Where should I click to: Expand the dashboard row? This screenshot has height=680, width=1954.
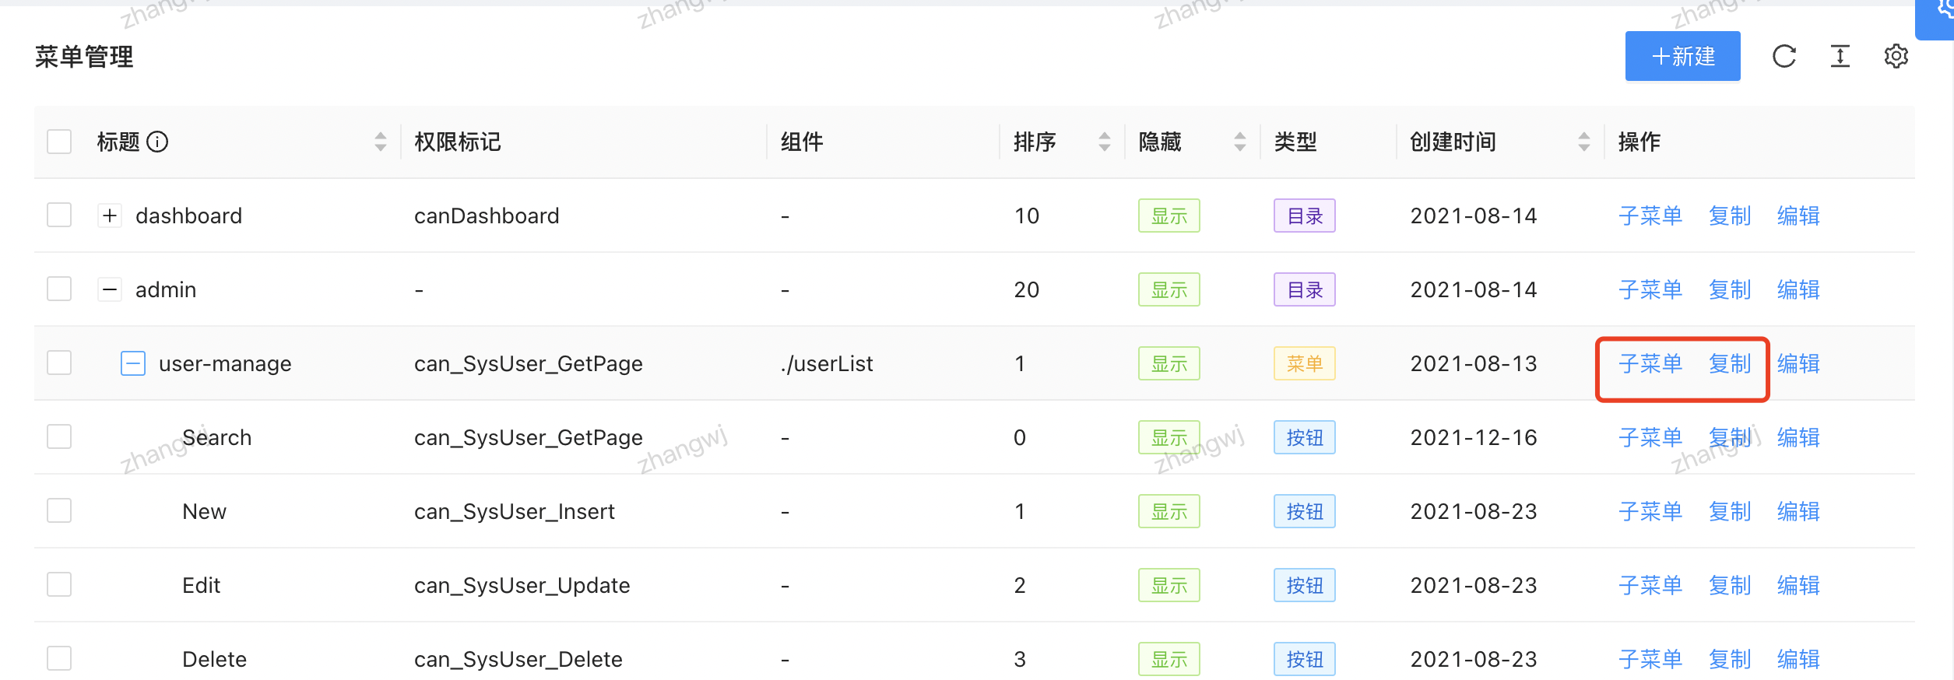pyautogui.click(x=110, y=216)
